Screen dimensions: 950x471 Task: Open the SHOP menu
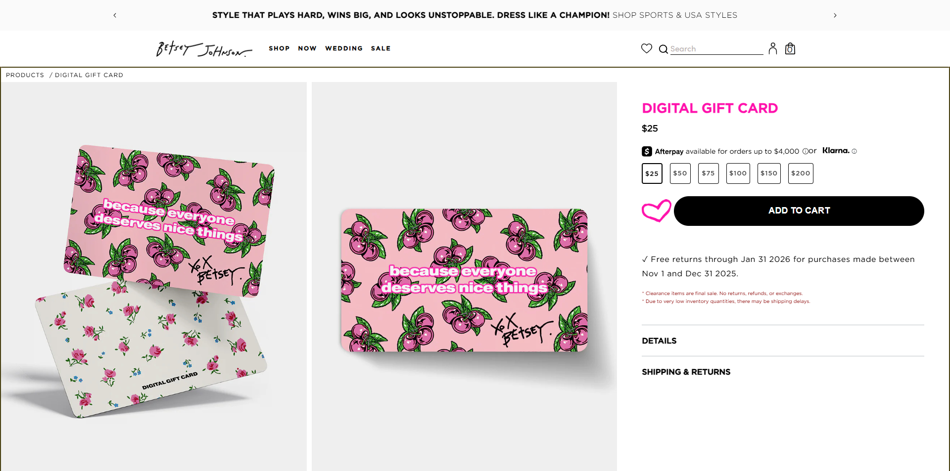pos(279,48)
